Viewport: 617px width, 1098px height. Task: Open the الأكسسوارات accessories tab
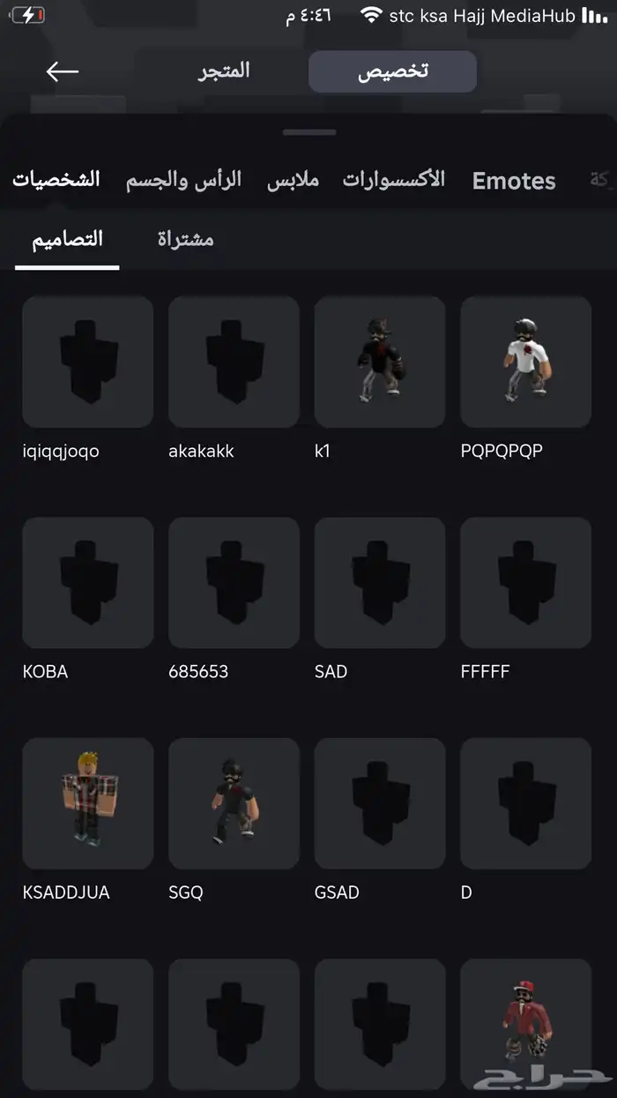tap(394, 180)
